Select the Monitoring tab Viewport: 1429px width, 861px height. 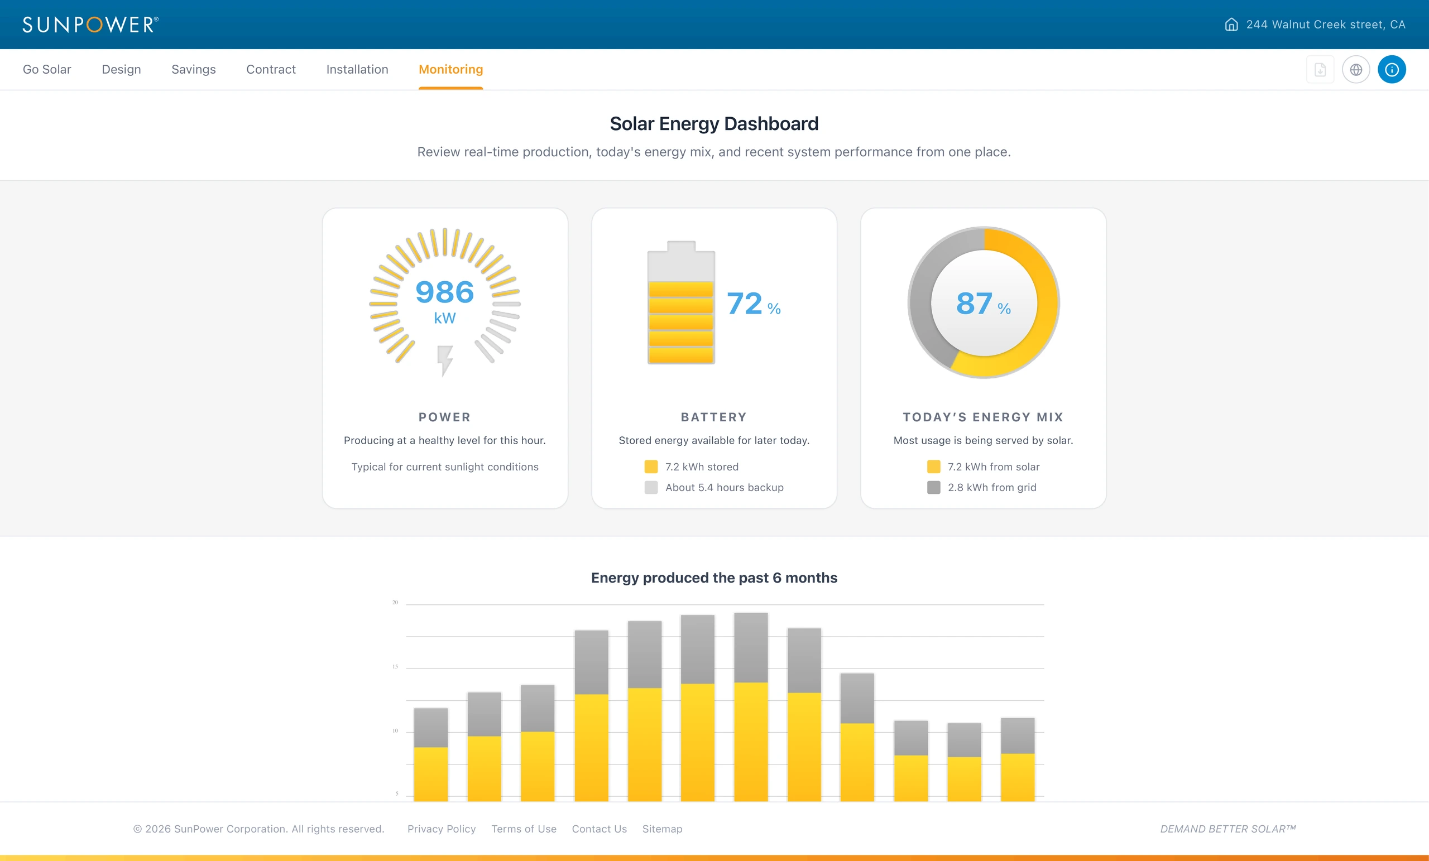tap(450, 70)
